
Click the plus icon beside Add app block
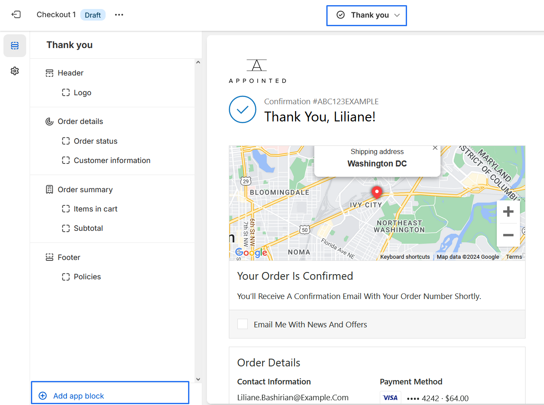[43, 396]
